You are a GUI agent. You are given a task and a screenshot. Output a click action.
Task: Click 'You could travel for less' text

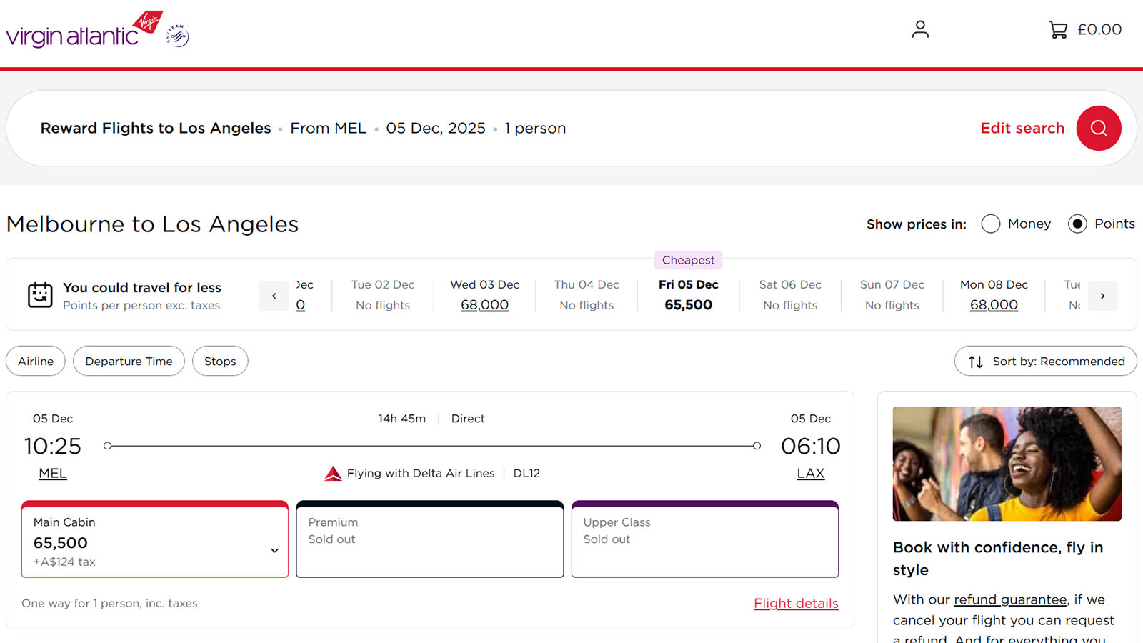[142, 287]
